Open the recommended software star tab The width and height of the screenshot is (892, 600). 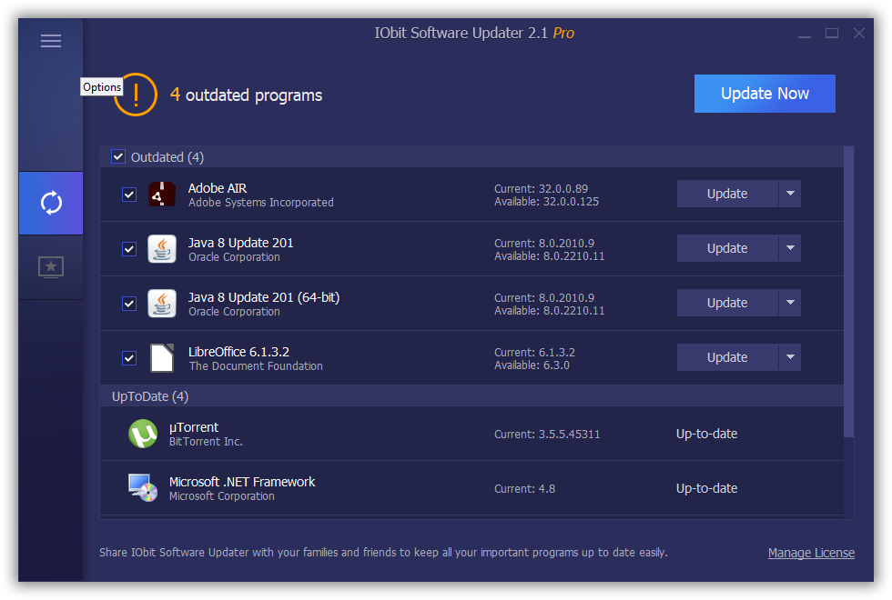pyautogui.click(x=51, y=267)
